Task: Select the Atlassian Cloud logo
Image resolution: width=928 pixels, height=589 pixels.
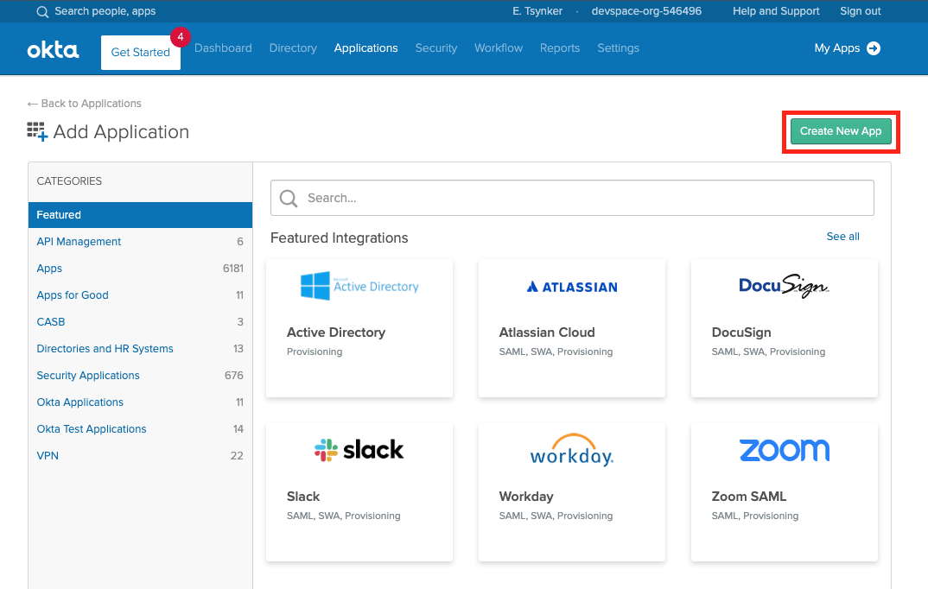Action: 571,285
